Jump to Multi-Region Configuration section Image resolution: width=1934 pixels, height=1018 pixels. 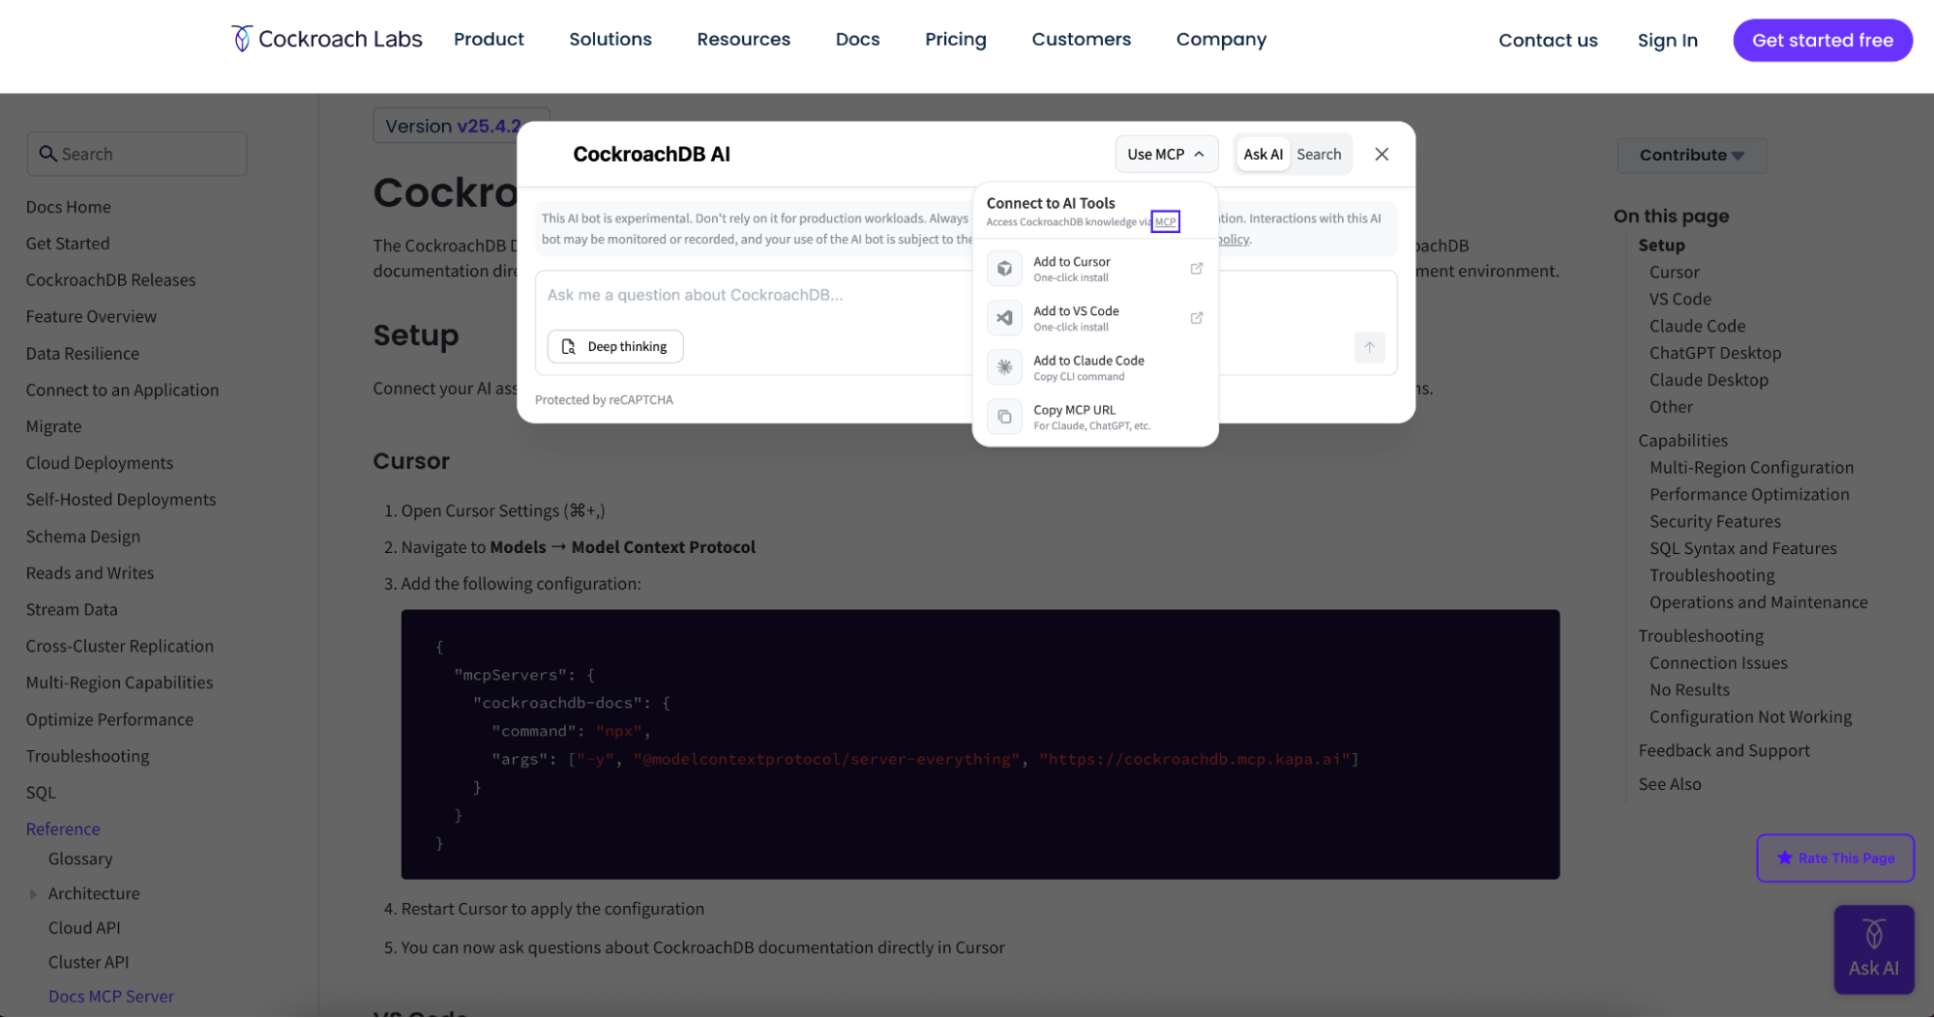[1751, 468]
